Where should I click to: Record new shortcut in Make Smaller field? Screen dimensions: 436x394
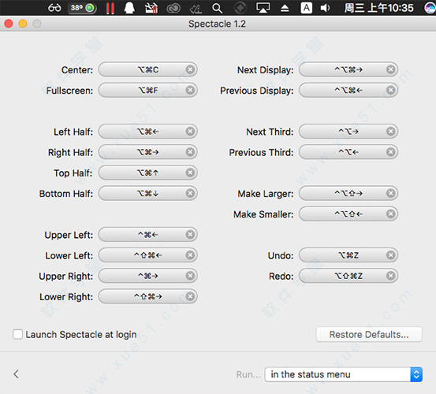pos(348,214)
